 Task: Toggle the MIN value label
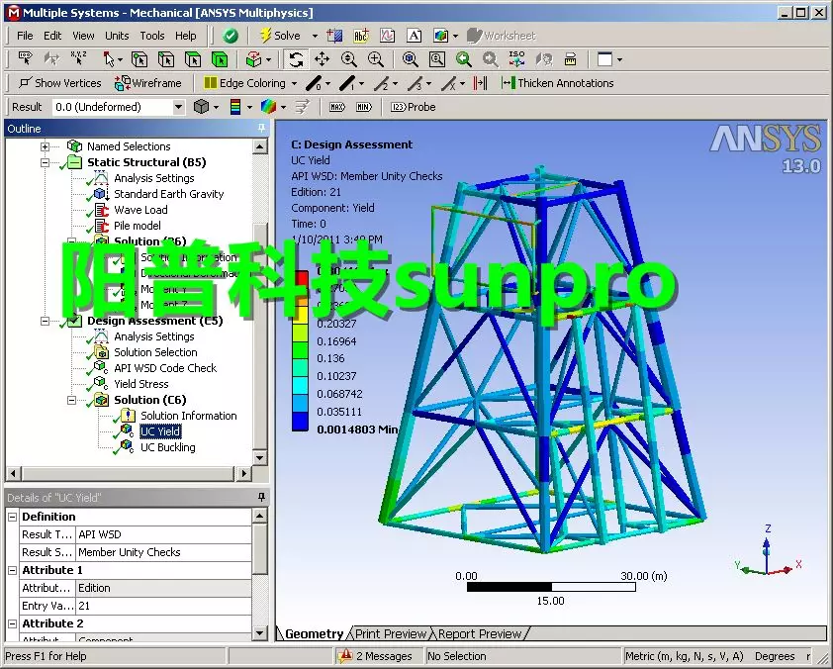coord(364,107)
